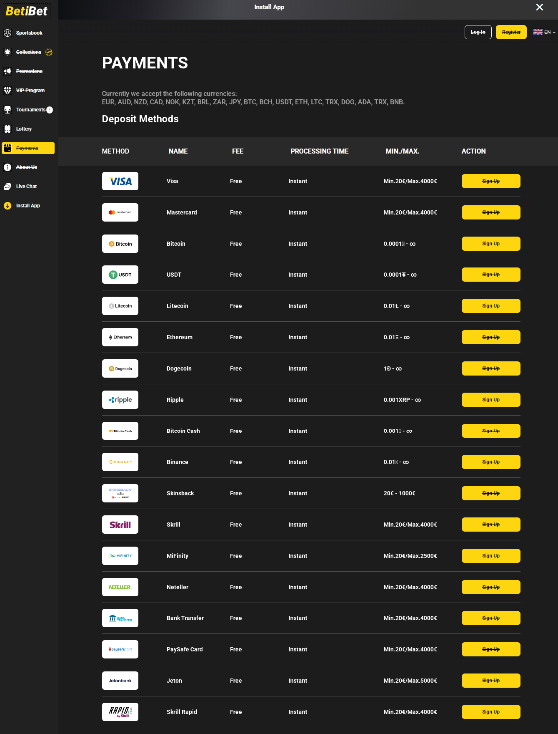Click the Binance logo thumbnail

pyautogui.click(x=120, y=462)
